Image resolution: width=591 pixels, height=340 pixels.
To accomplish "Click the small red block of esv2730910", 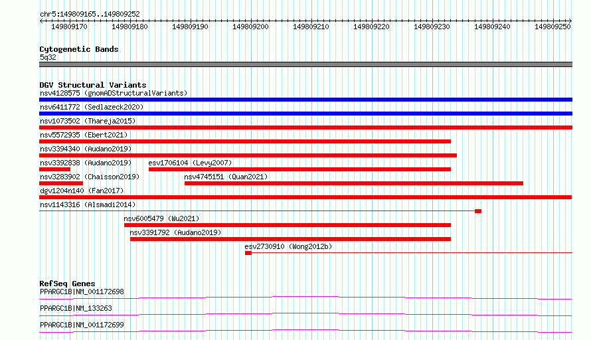I will pyautogui.click(x=248, y=253).
